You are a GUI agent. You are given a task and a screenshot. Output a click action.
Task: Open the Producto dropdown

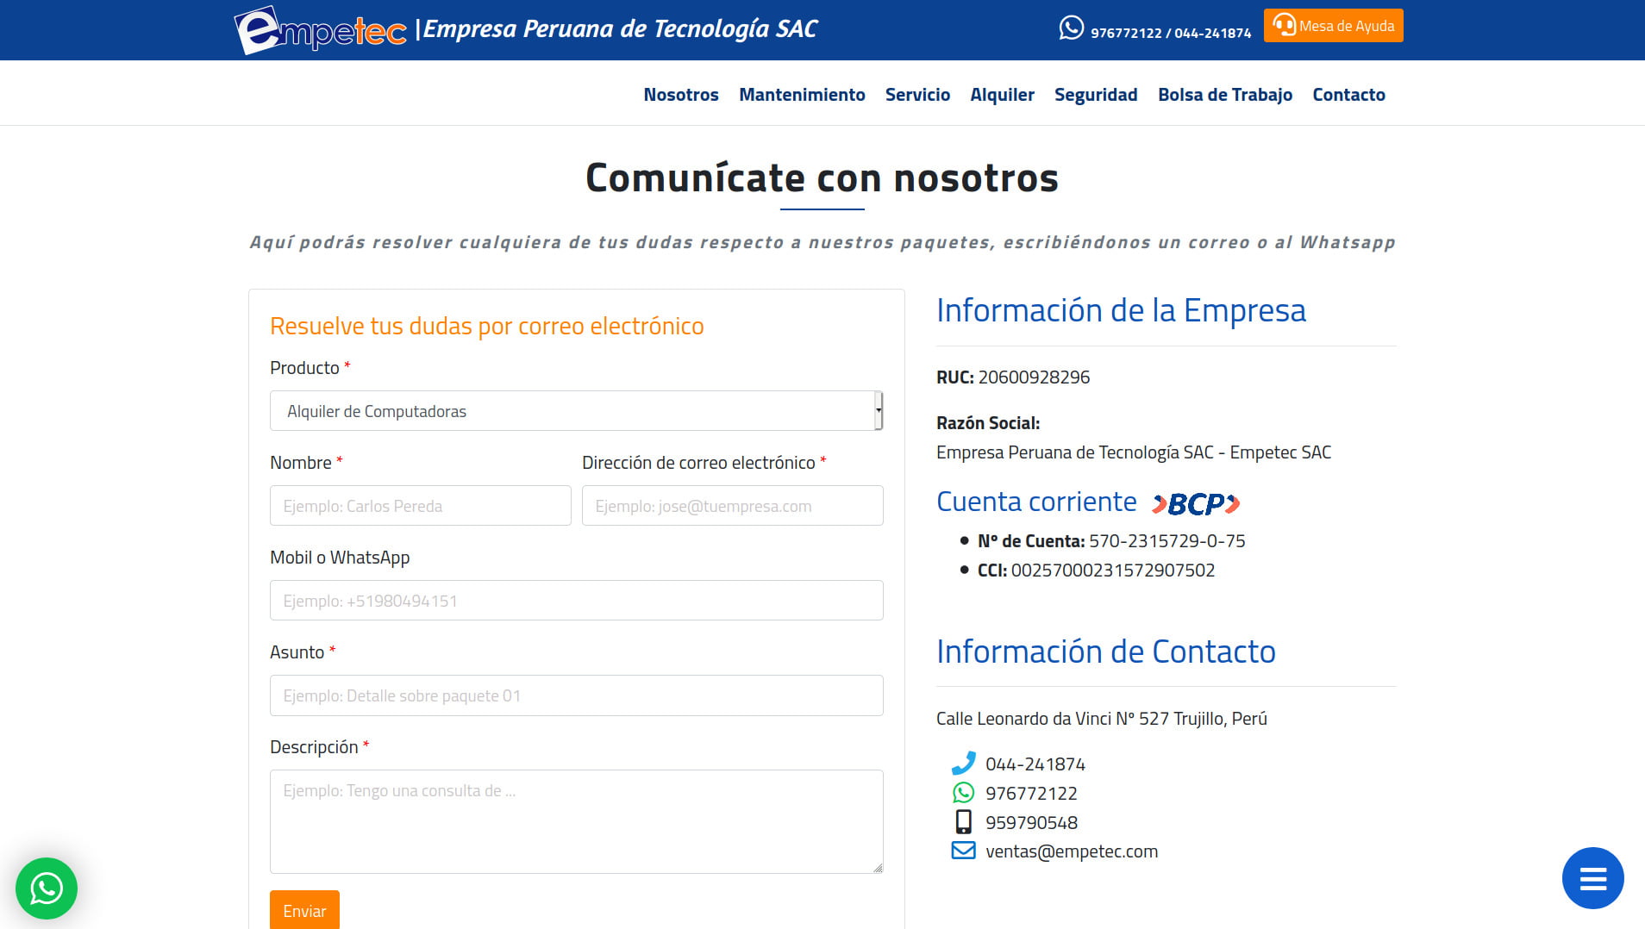tap(576, 411)
